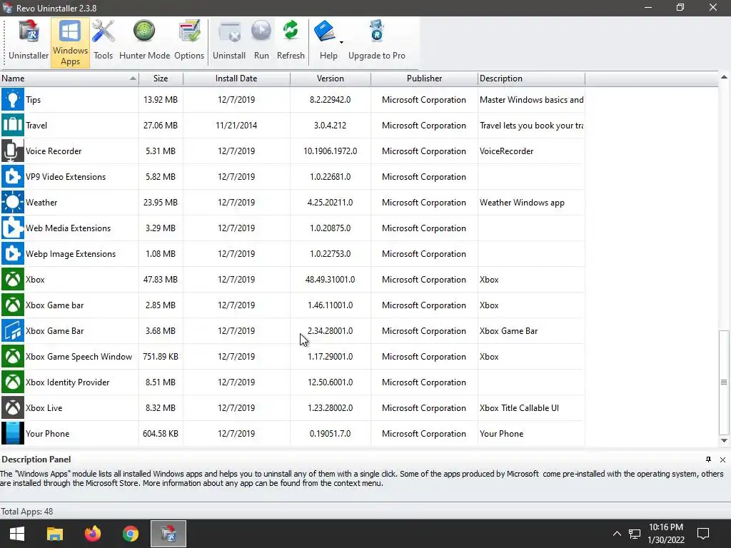Launch Chrome from the taskbar

click(x=131, y=534)
